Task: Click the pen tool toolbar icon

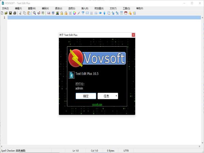Action: (79, 13)
